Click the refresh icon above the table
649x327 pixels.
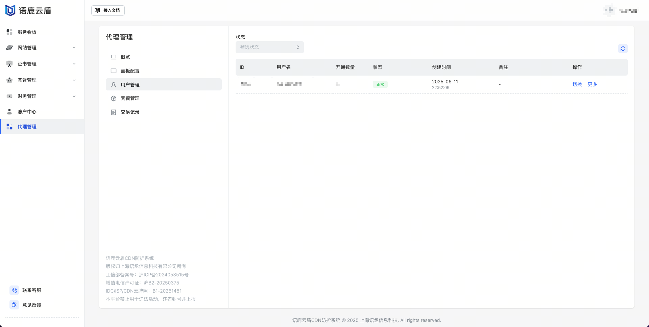click(x=623, y=49)
